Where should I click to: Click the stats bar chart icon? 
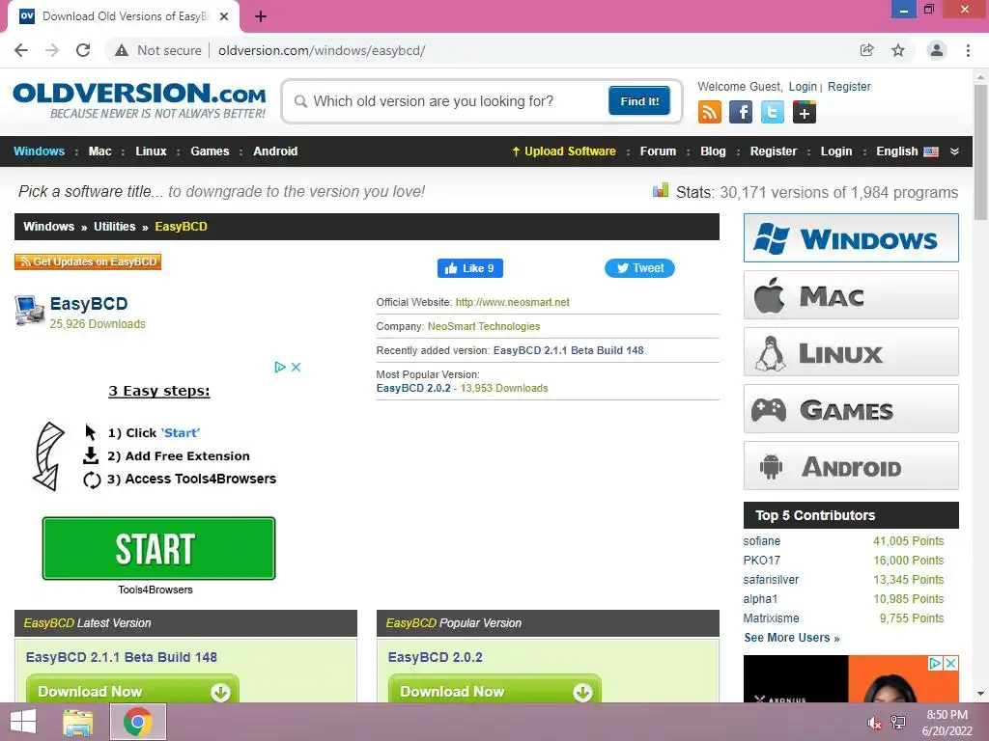click(x=661, y=190)
